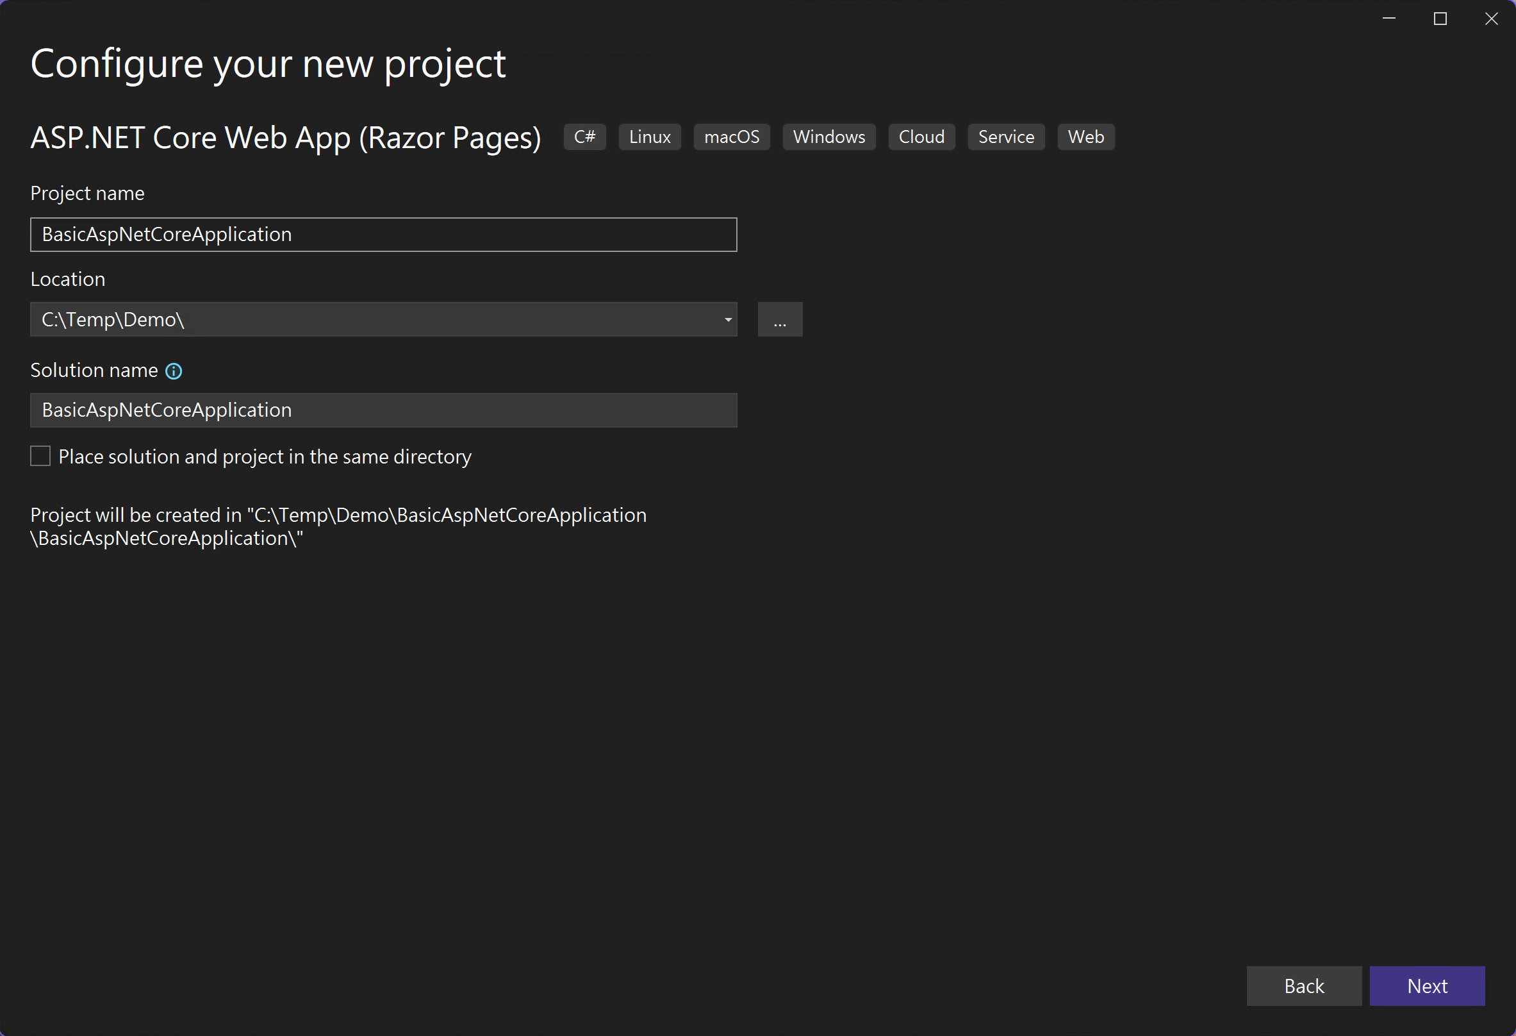Viewport: 1516px width, 1036px height.
Task: Click the Cloud tag badge
Action: 921,137
